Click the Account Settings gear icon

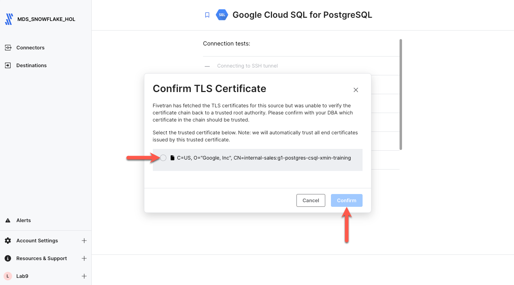pos(8,241)
